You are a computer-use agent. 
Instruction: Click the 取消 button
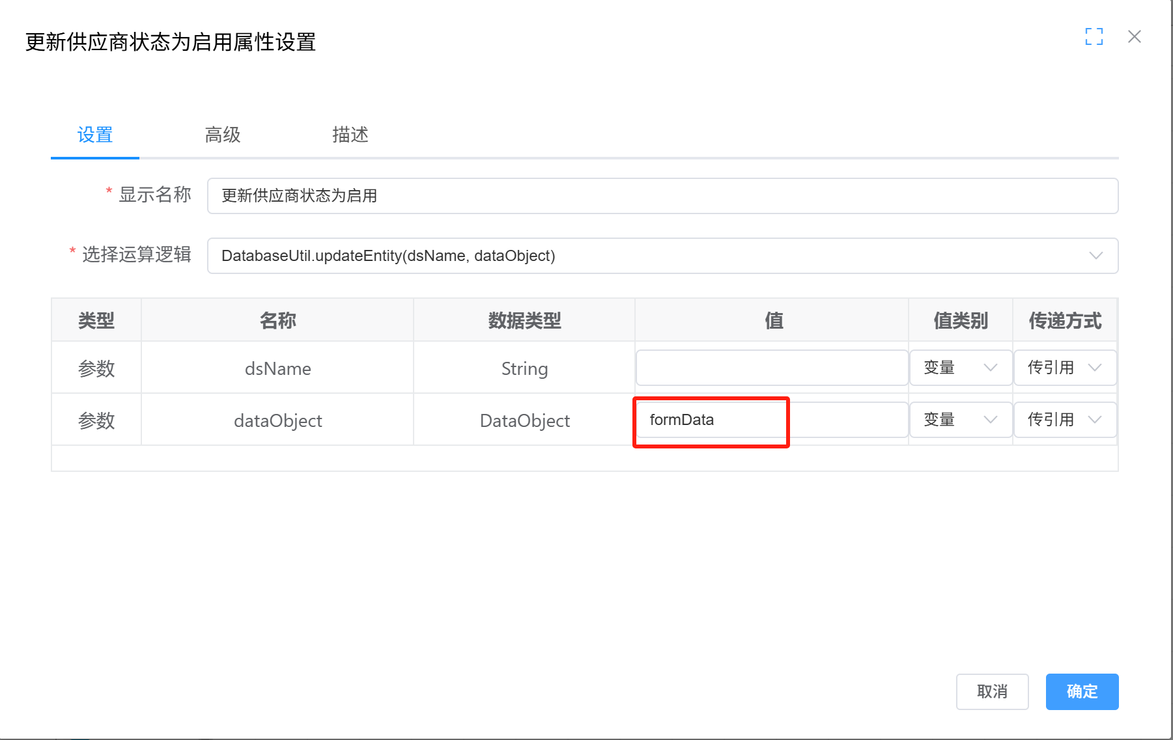point(992,692)
